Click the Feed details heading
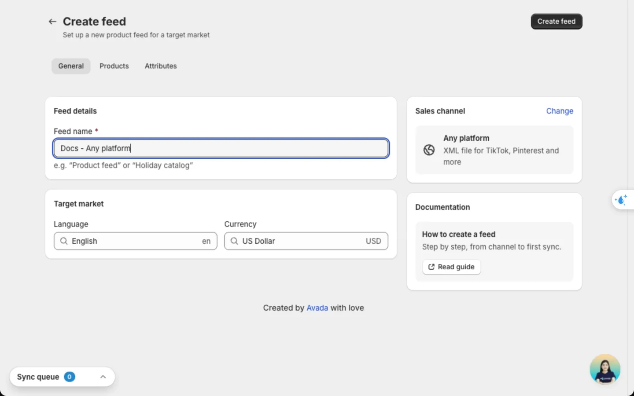This screenshot has width=634, height=396. pyautogui.click(x=75, y=111)
